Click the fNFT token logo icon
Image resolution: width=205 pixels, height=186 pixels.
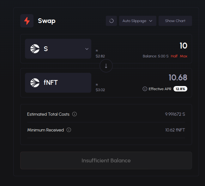[x=35, y=83]
